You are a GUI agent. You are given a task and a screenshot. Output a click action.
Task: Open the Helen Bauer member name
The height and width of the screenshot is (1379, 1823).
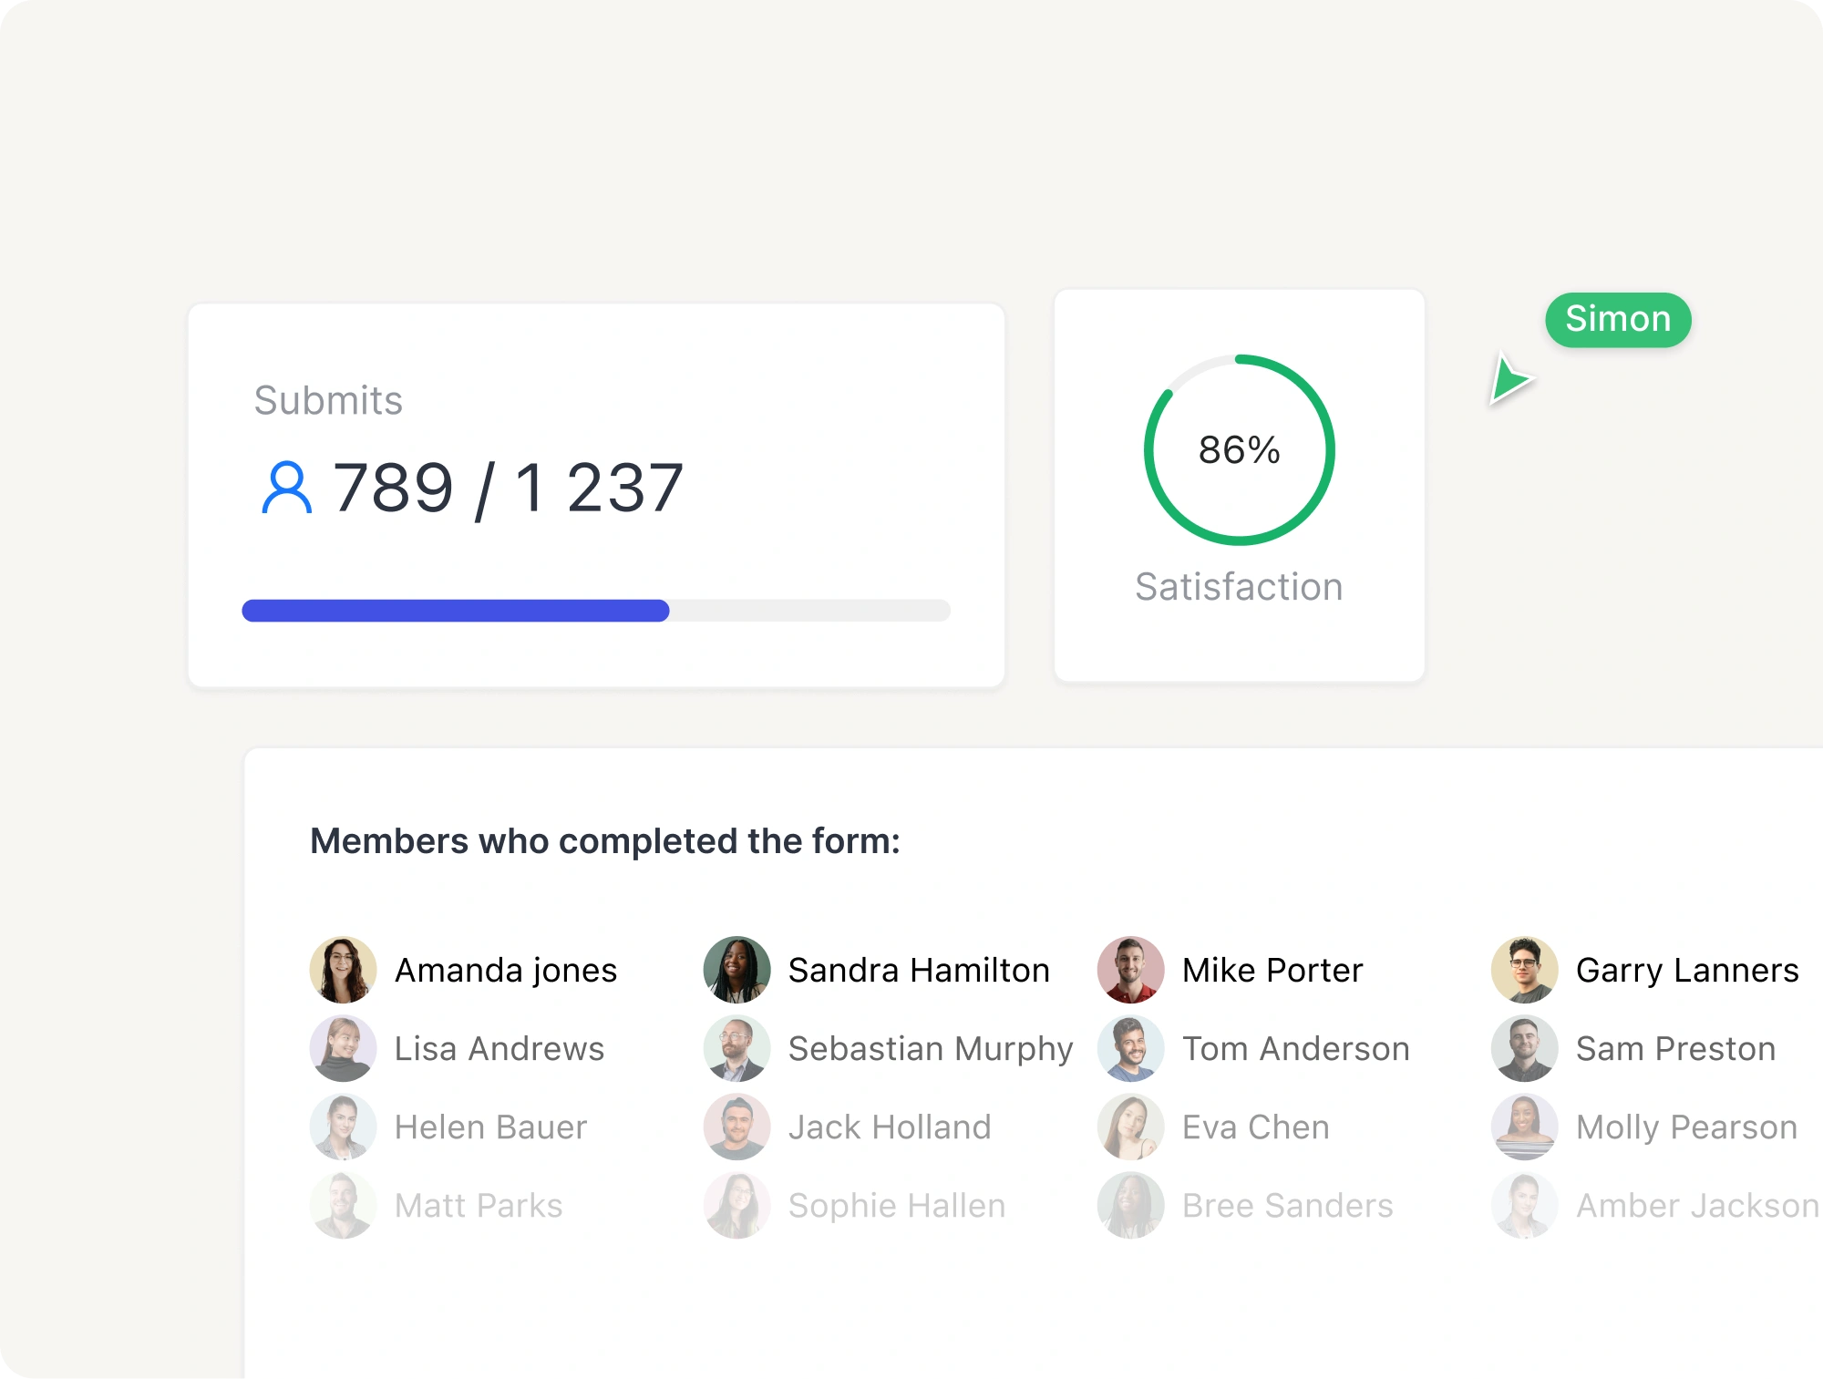coord(491,1127)
